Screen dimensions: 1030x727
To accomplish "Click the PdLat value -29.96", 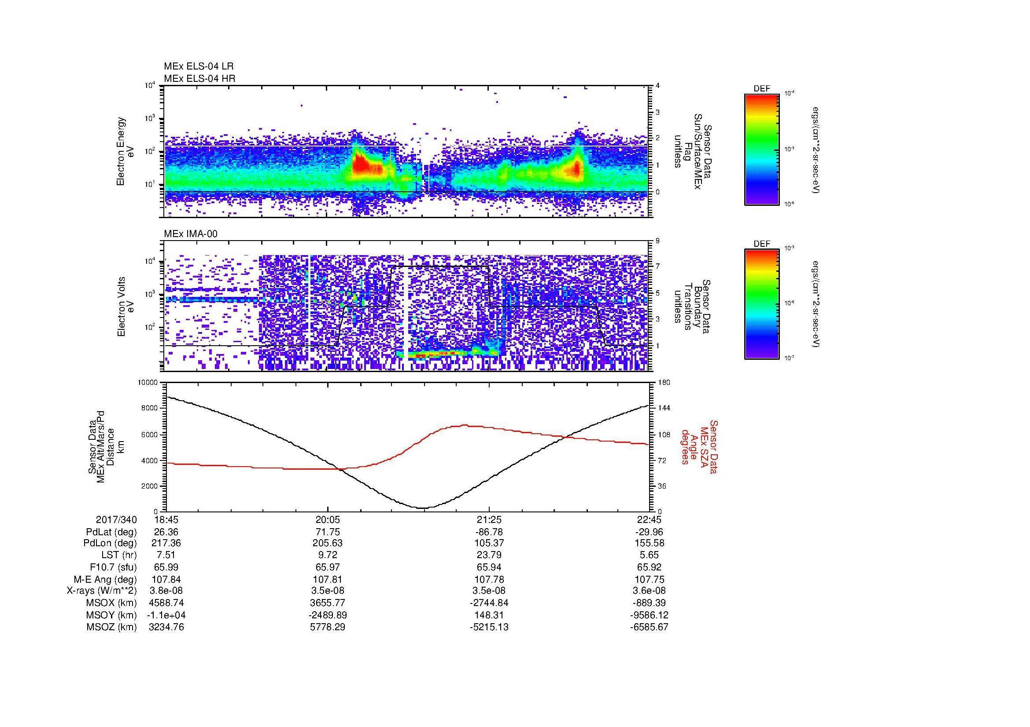I will click(x=650, y=532).
